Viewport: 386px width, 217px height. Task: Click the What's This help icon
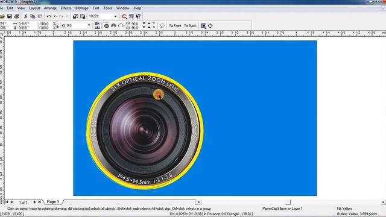pyautogui.click(x=138, y=16)
